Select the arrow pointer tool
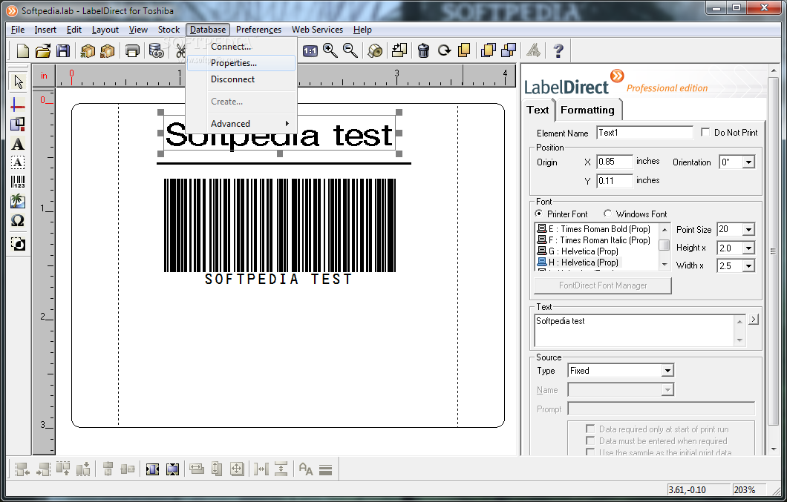Image resolution: width=787 pixels, height=502 pixels. [x=19, y=82]
